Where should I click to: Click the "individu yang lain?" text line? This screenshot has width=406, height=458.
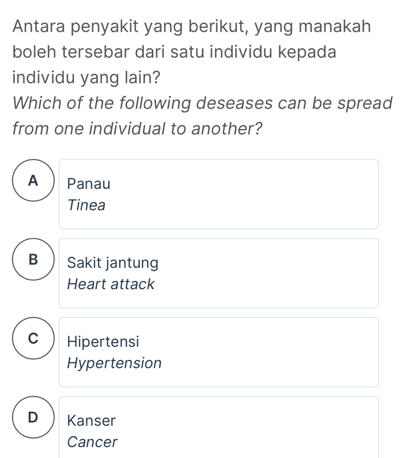coord(87,78)
